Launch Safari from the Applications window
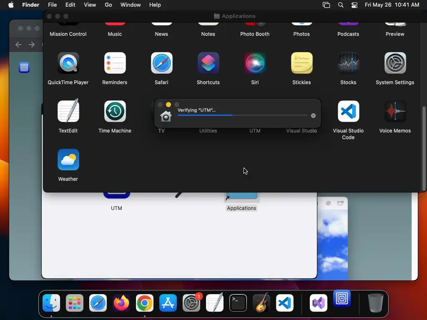This screenshot has width=427, height=320. tap(161, 63)
